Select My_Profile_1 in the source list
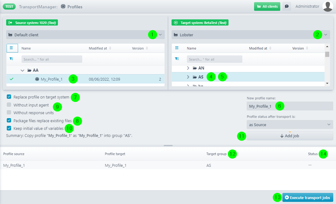This screenshot has height=204, width=336. point(51,79)
